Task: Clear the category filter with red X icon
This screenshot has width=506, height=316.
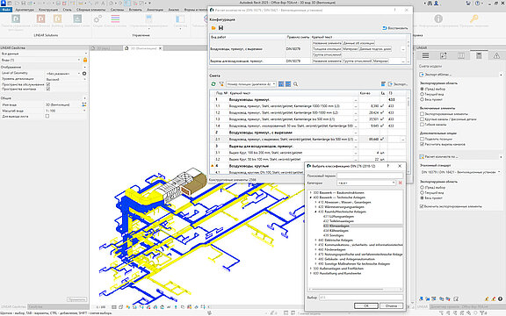Action: (401, 183)
